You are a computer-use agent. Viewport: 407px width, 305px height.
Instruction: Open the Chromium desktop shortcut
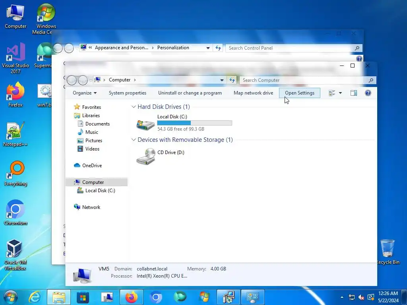(16, 212)
